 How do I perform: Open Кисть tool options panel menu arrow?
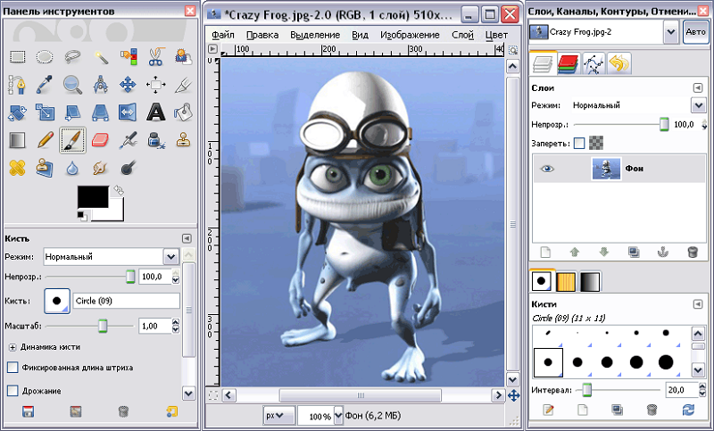pyautogui.click(x=187, y=238)
